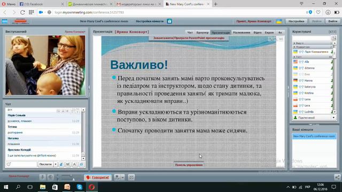Click the A font size chat icon
The height and width of the screenshot is (192, 342).
click(75, 164)
